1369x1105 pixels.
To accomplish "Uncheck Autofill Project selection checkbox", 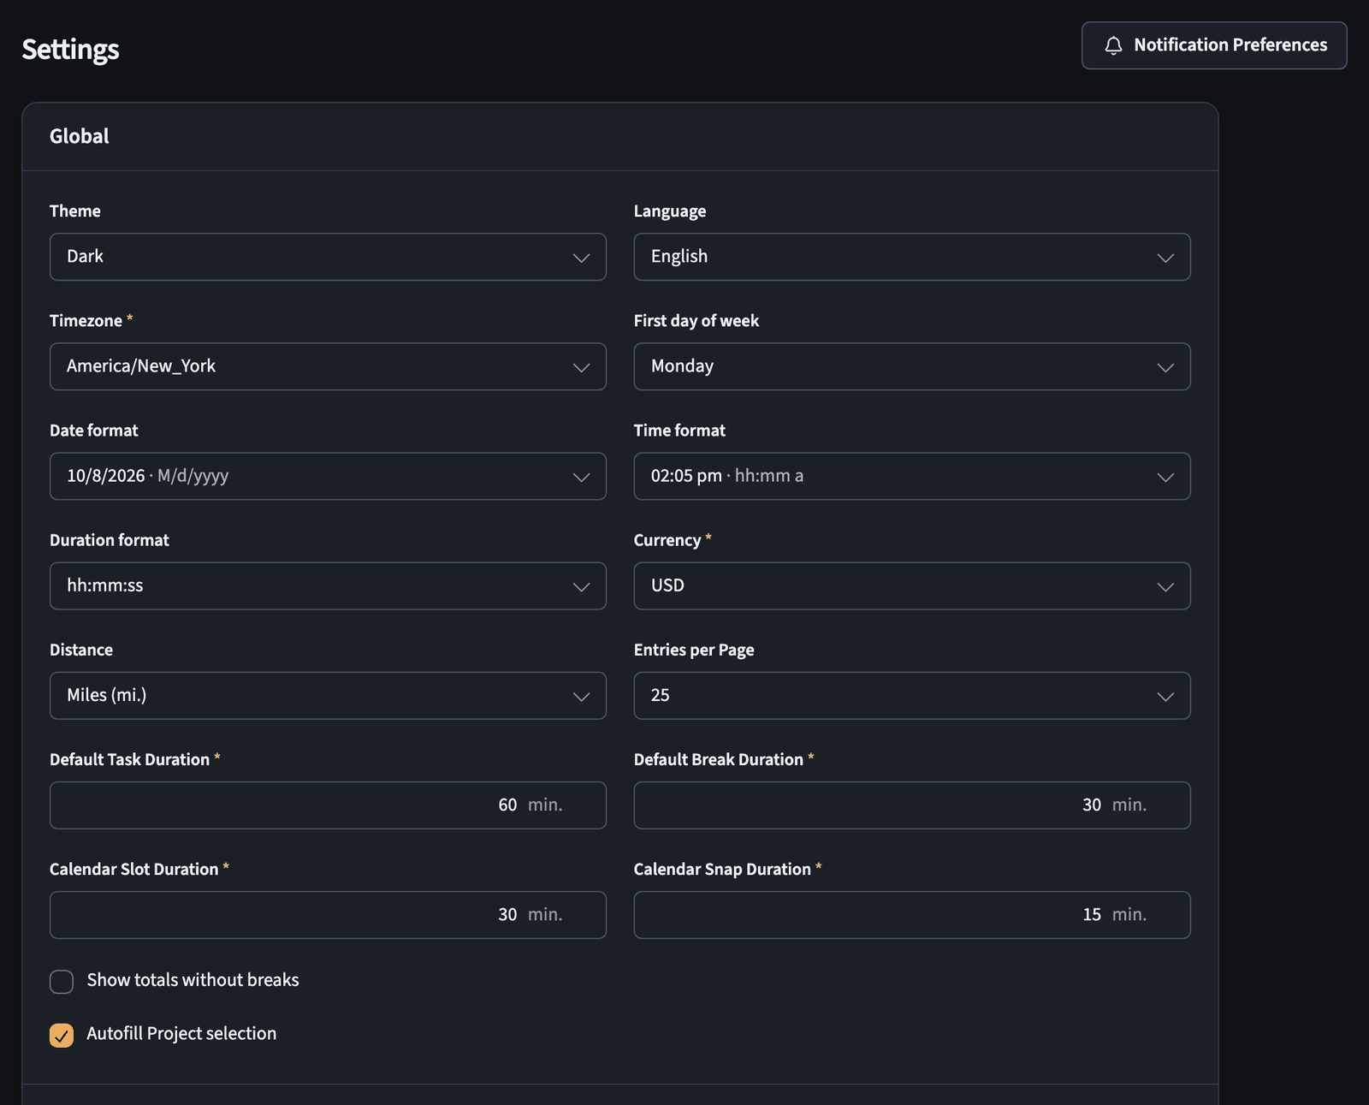I will (62, 1036).
